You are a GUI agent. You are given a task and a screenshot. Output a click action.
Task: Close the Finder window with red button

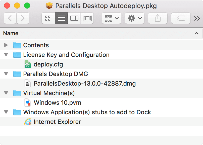(7, 6)
